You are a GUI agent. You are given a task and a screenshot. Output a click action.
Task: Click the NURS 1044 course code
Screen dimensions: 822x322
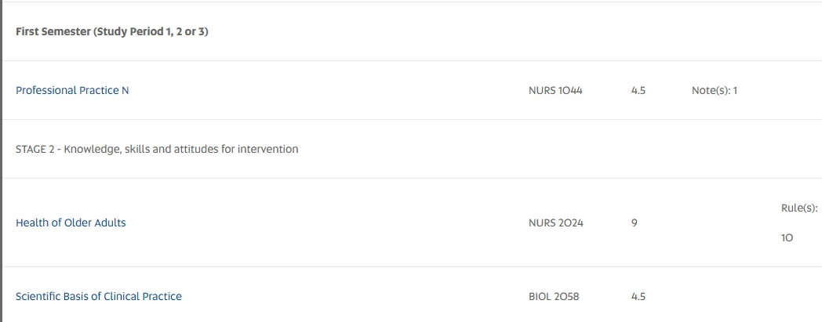click(x=555, y=90)
